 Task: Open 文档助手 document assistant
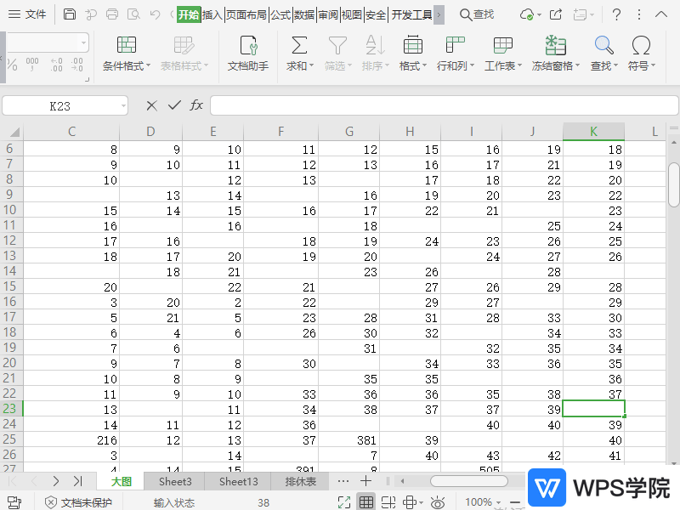(247, 54)
